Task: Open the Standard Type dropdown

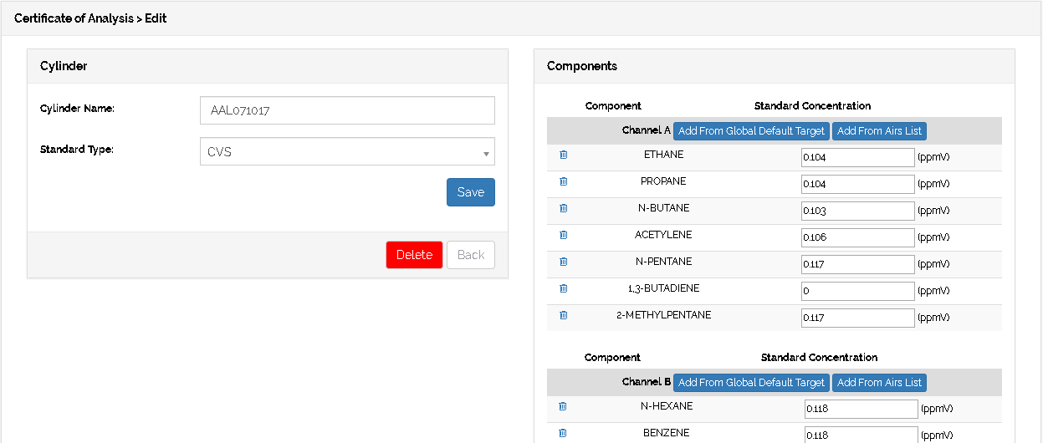Action: tap(347, 152)
